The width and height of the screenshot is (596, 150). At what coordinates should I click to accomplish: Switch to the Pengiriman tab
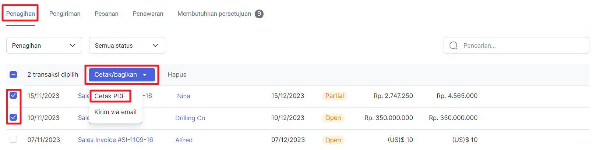[x=65, y=14]
